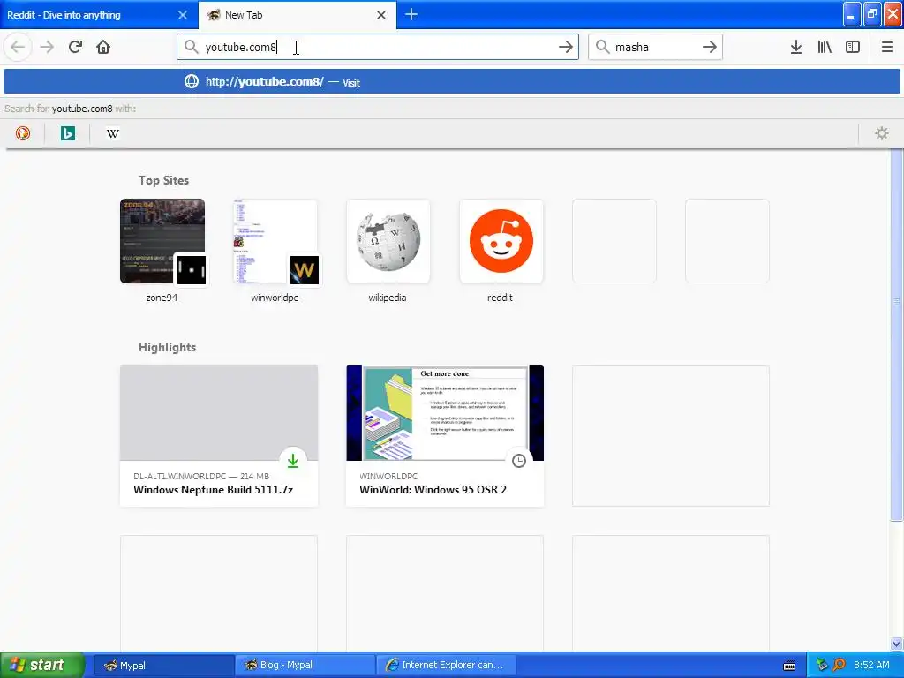Click the orange magnifier tray icon

(x=839, y=665)
